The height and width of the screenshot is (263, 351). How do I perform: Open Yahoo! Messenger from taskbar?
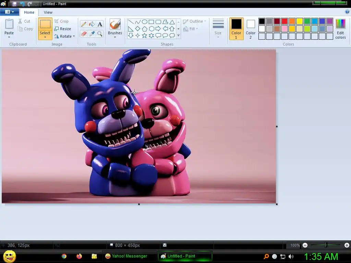pyautogui.click(x=129, y=256)
